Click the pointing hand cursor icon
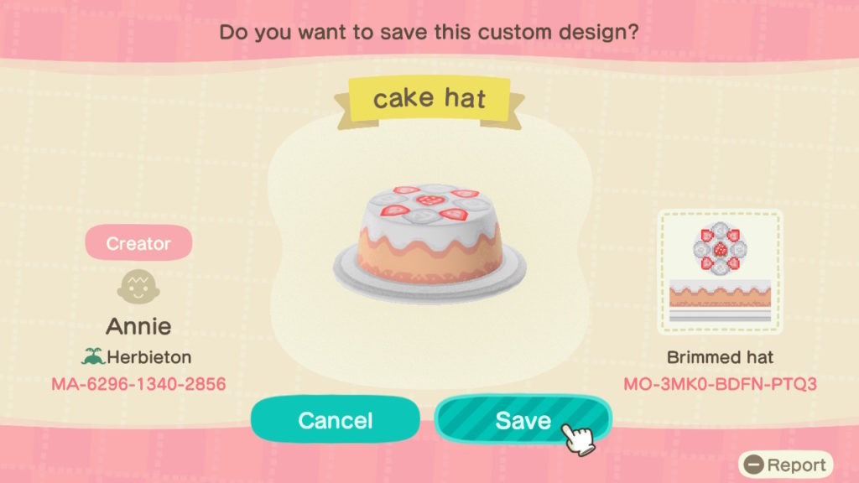859x483 pixels. [578, 438]
